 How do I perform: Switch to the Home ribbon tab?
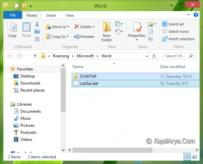32,15
